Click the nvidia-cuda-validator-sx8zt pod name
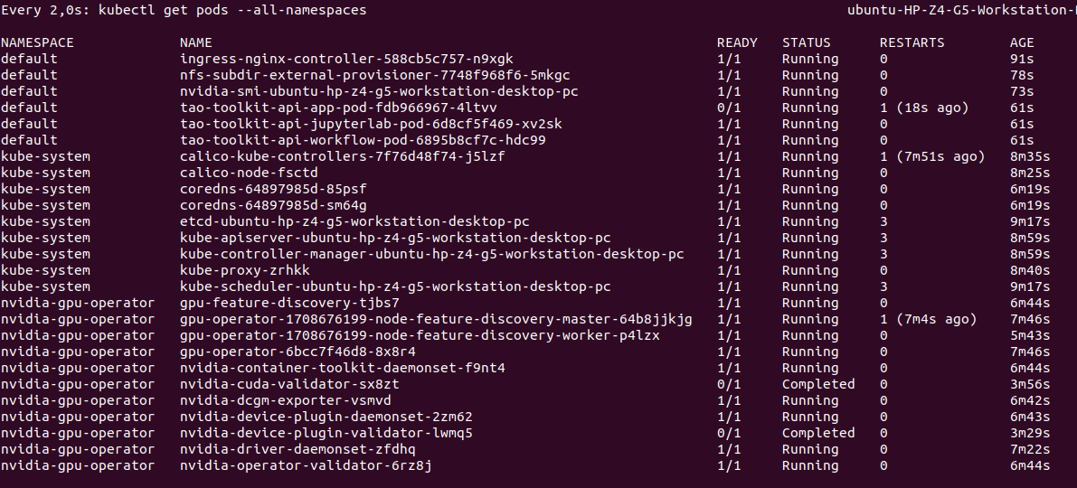Screen dimensions: 1077x488 (289, 384)
